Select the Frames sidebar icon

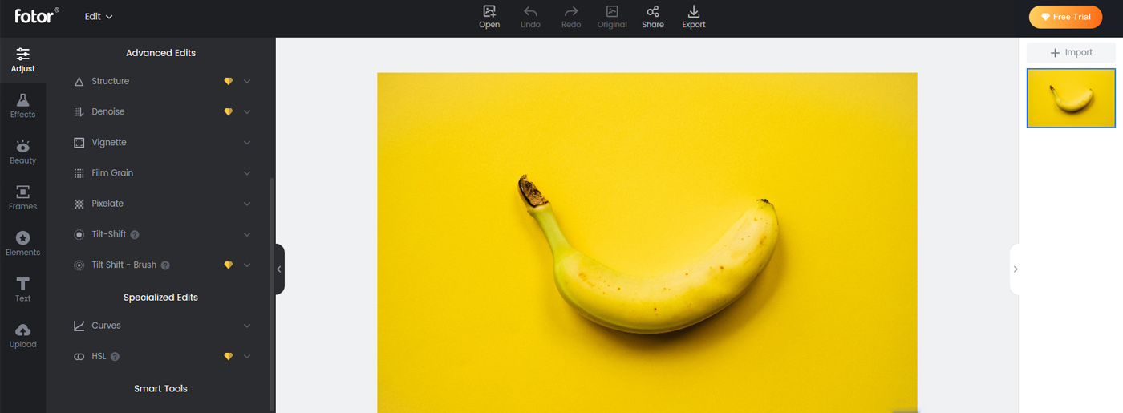22,196
